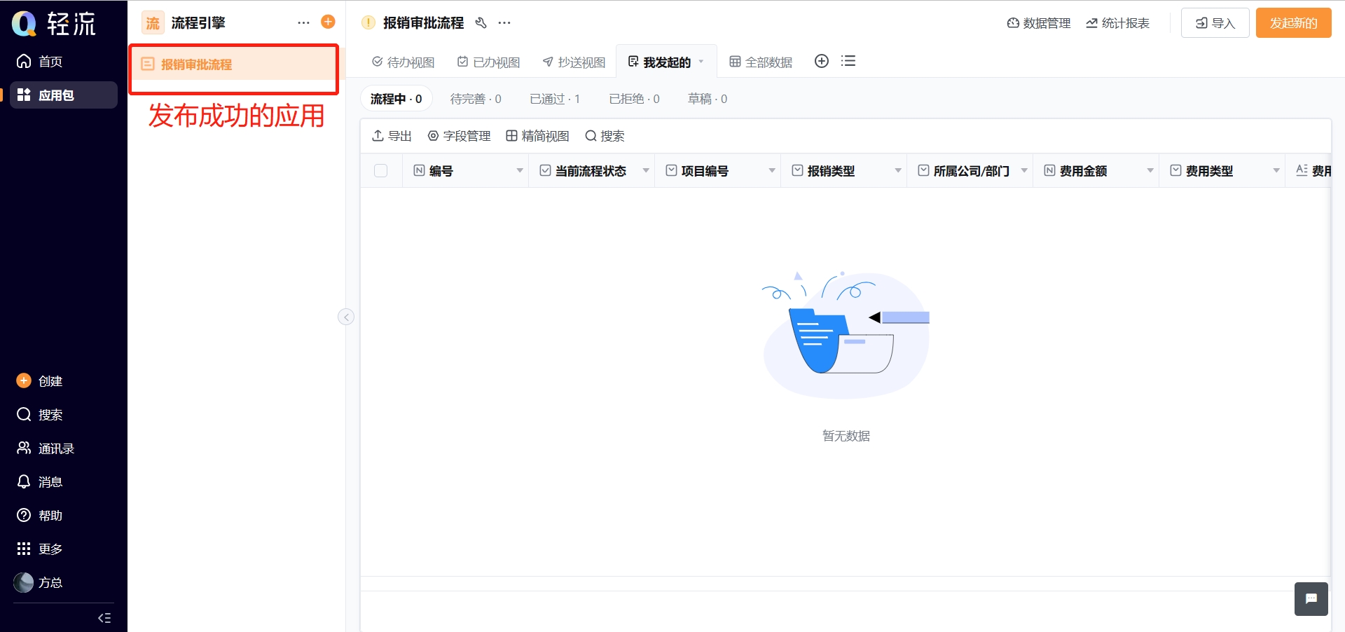Filter by 草稿 · 0
The image size is (1345, 632).
click(708, 99)
